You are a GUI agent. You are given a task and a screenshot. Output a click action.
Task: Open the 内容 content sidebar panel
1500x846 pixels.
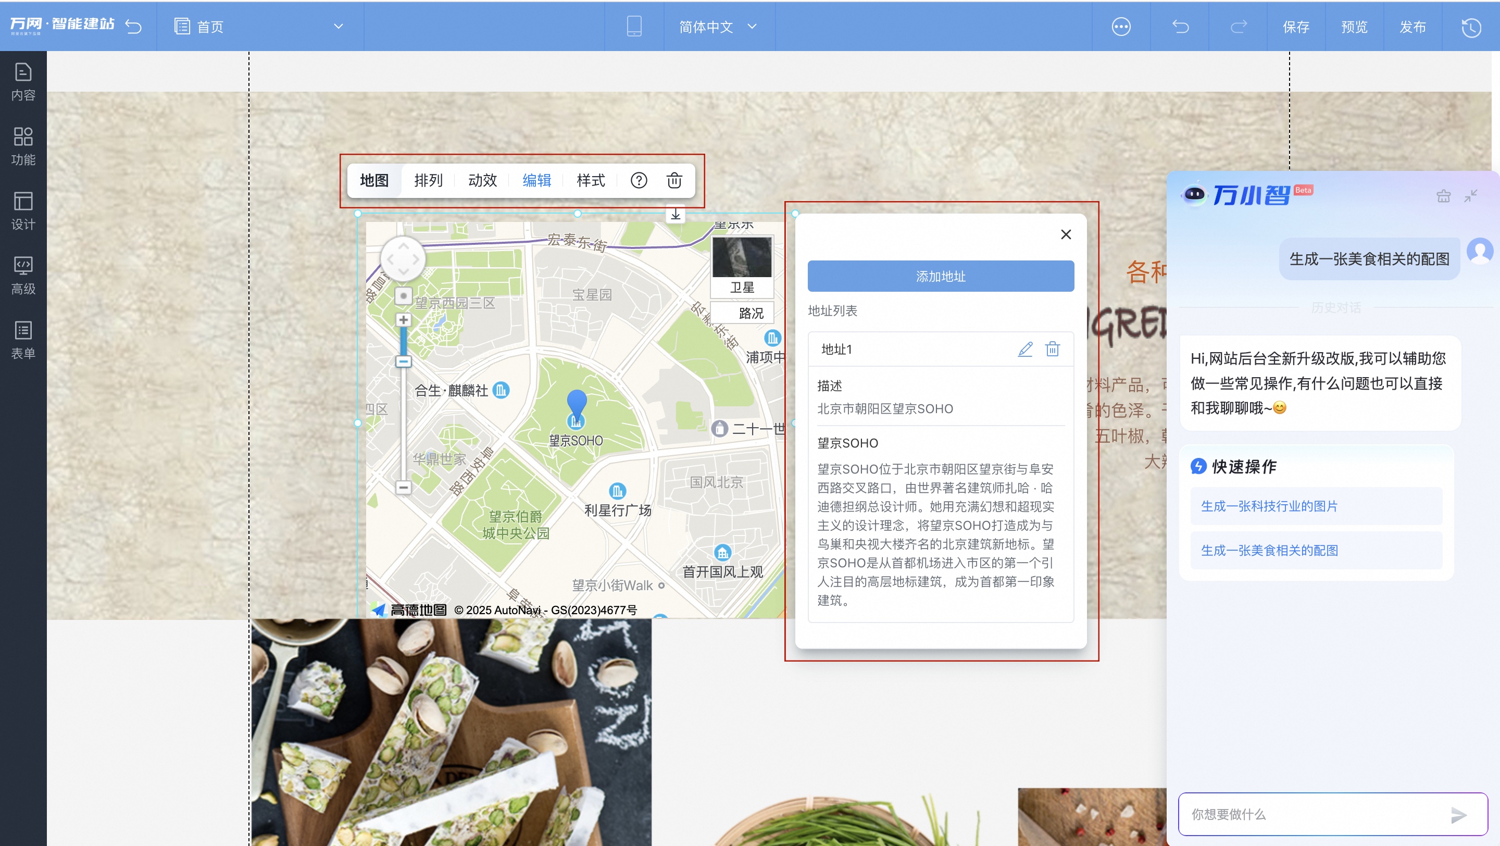click(x=23, y=81)
